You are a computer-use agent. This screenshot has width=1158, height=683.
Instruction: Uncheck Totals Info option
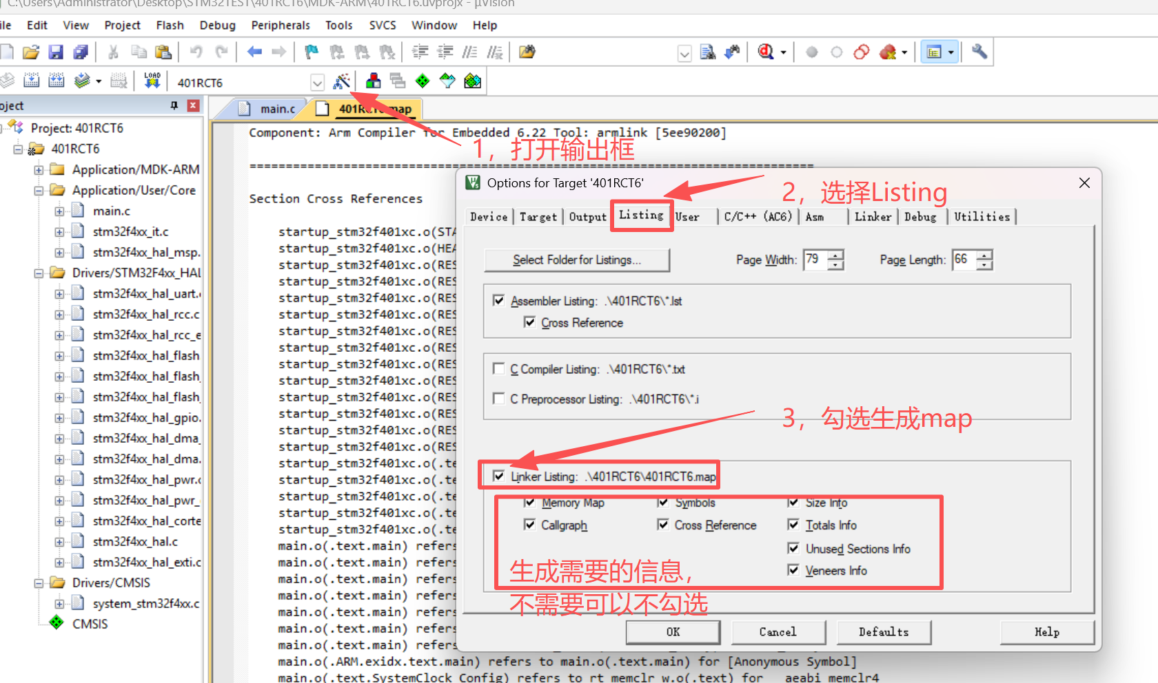pyautogui.click(x=793, y=525)
